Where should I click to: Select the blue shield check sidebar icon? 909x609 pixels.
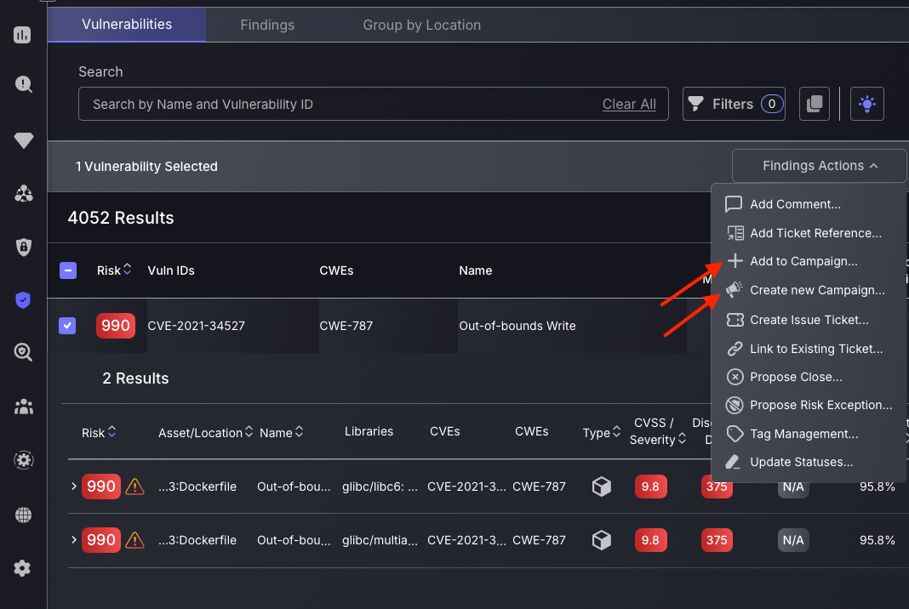(23, 299)
